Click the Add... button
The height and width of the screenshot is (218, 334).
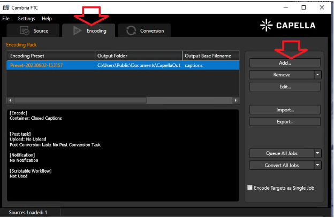285,63
